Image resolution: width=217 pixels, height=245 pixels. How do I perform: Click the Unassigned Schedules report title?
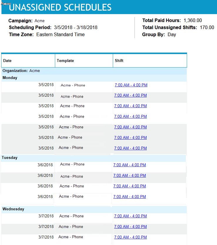click(x=60, y=7)
